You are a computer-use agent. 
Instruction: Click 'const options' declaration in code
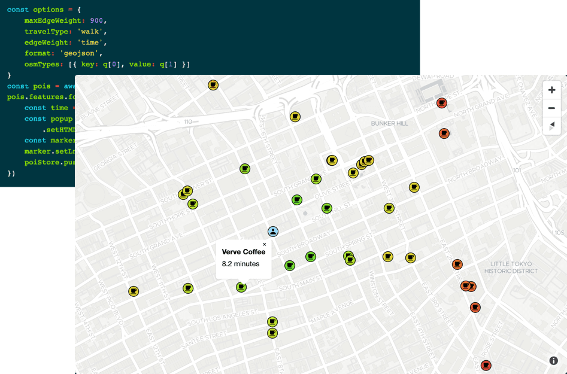35,10
